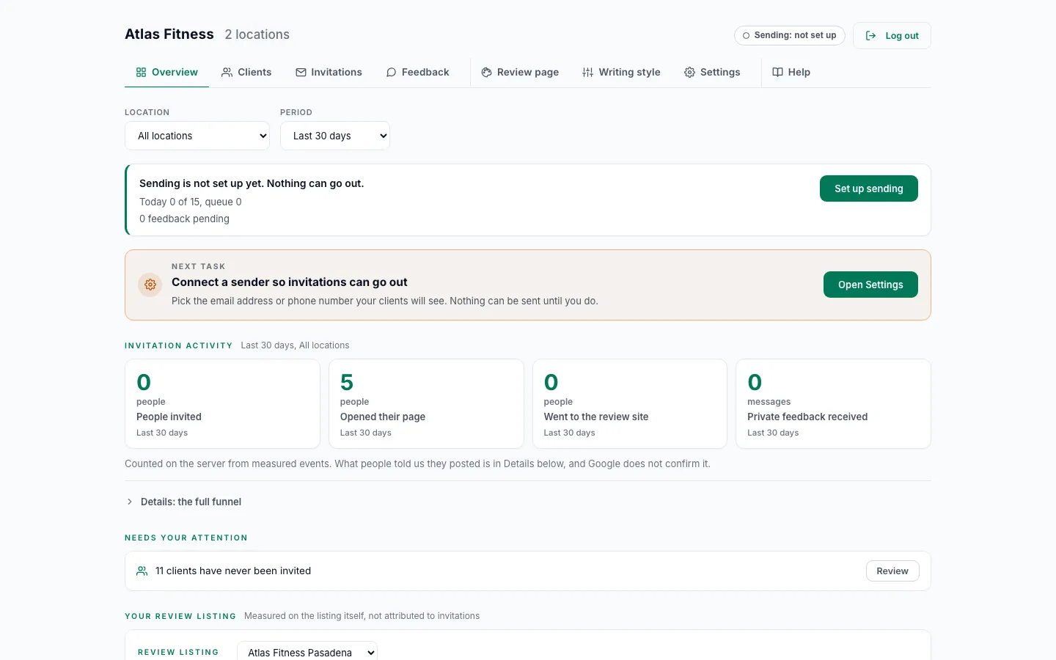Open the Review page tab
This screenshot has height=660, width=1056.
[520, 73]
